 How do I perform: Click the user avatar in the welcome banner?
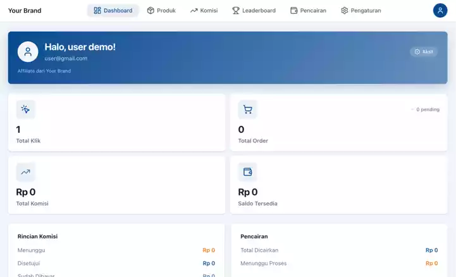(x=28, y=52)
